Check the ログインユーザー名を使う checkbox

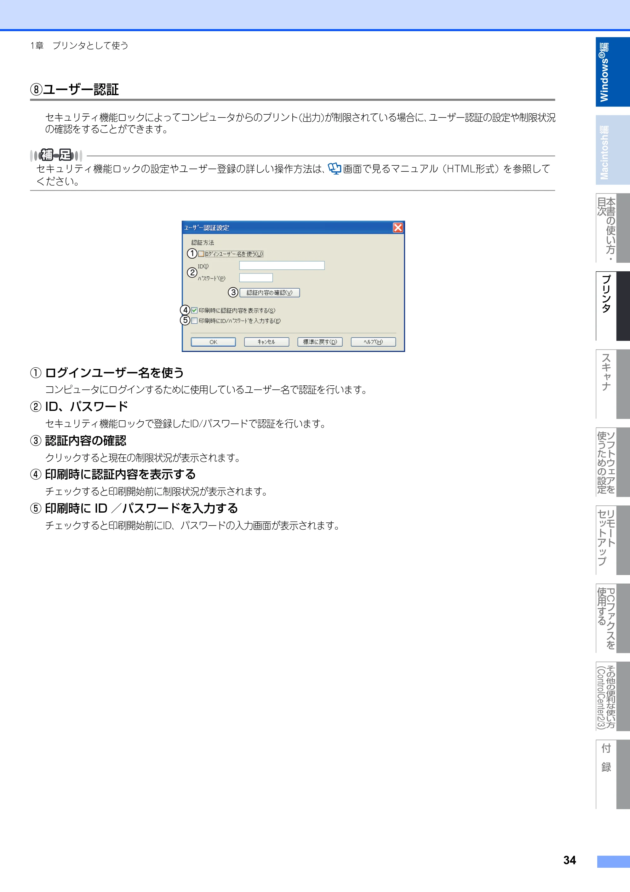201,254
